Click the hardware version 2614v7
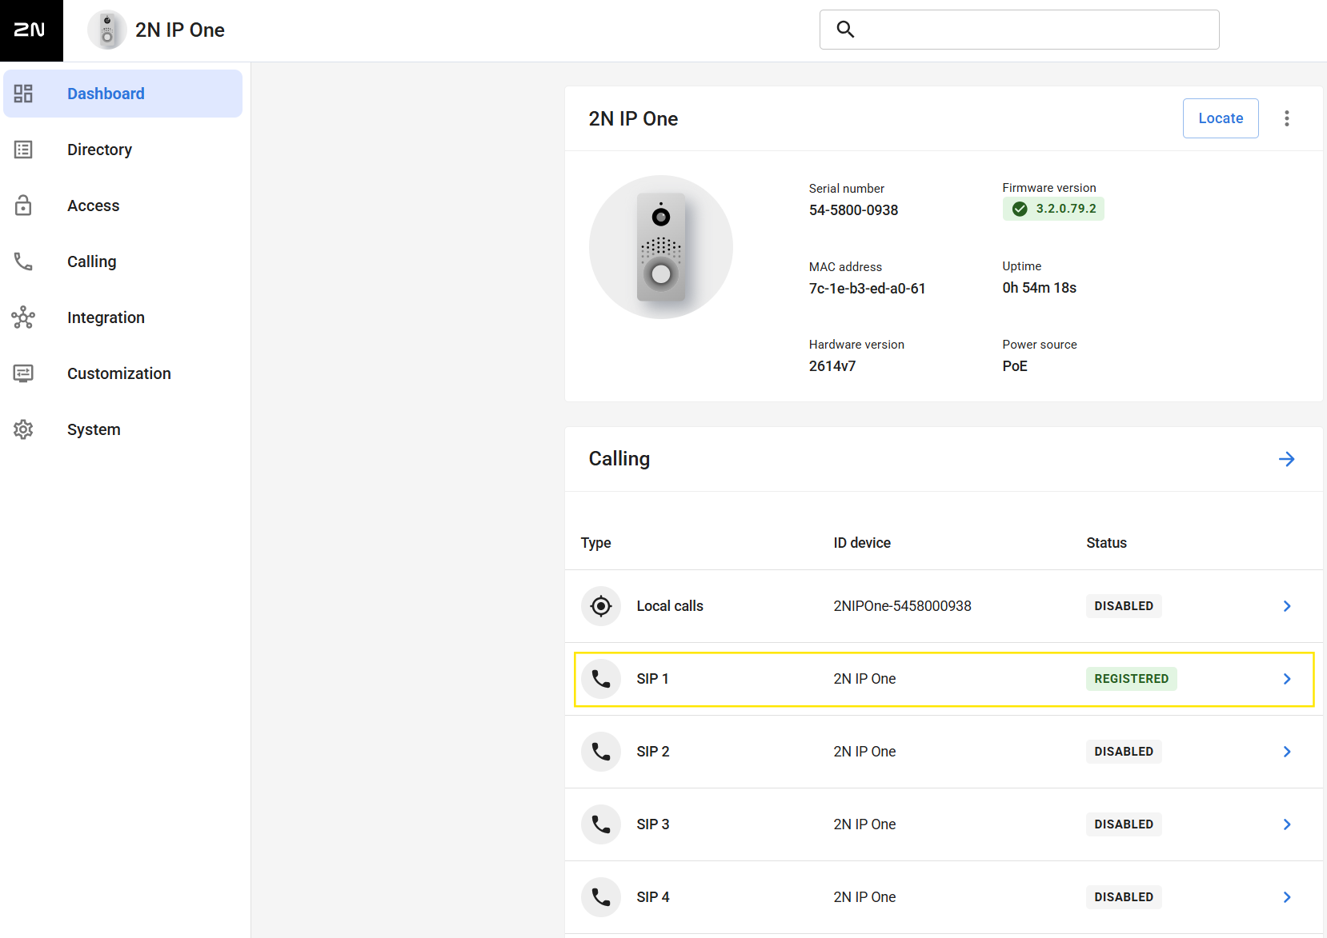The width and height of the screenshot is (1327, 938). pyautogui.click(x=832, y=366)
